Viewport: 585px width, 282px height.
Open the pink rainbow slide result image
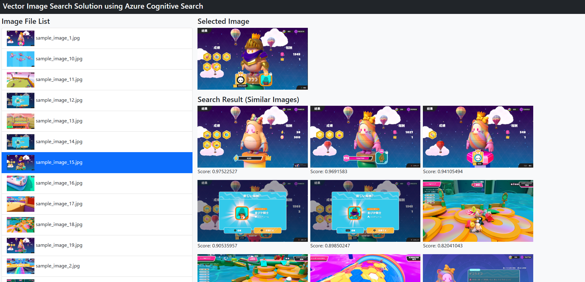[365, 268]
